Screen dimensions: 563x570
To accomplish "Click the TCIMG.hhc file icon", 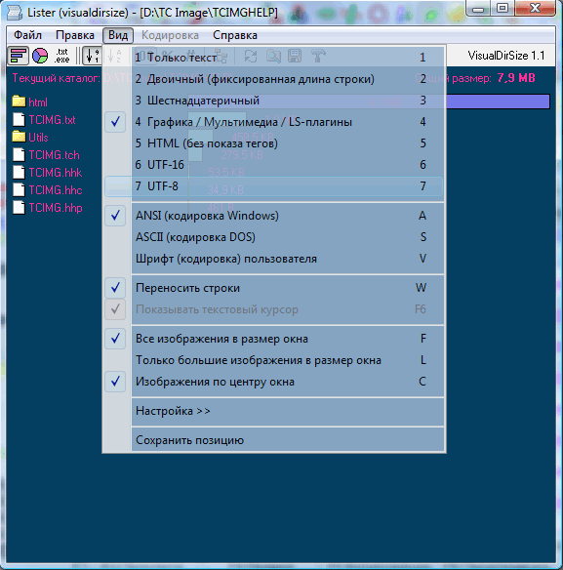I will click(x=19, y=189).
